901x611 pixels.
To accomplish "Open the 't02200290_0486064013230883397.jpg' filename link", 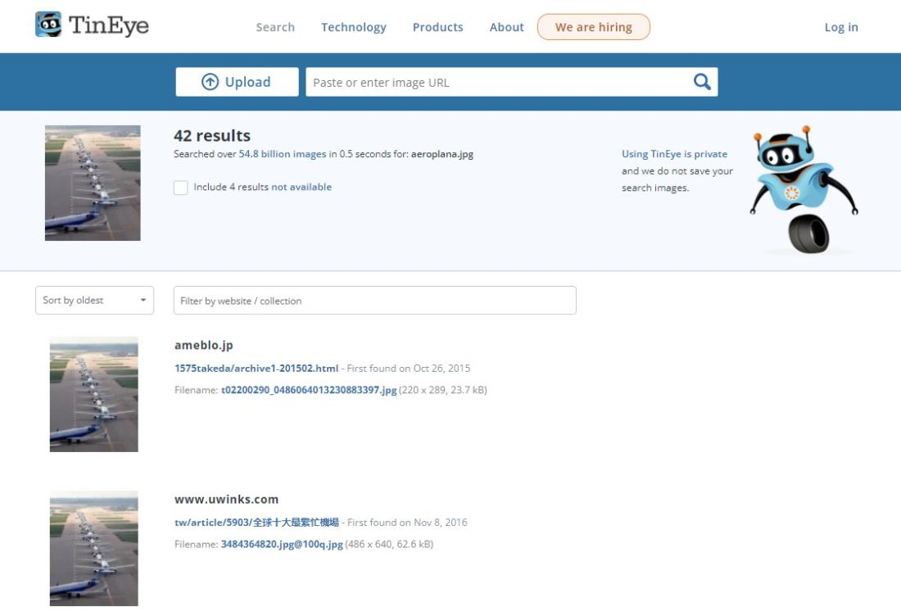I will tap(309, 390).
